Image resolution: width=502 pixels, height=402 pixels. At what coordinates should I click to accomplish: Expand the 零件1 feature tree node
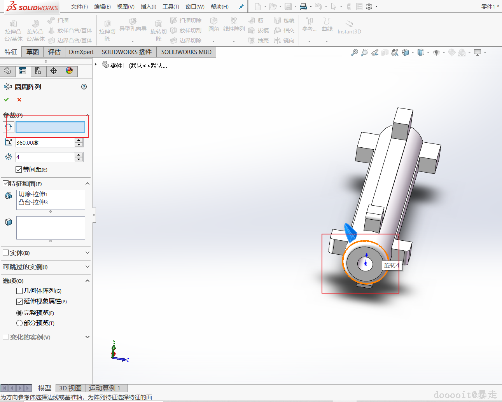point(96,65)
